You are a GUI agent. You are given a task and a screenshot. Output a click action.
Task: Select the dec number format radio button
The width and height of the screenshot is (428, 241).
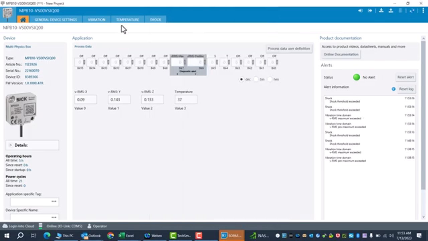pos(241,79)
